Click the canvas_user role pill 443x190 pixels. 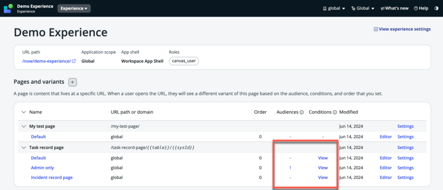coord(184,61)
